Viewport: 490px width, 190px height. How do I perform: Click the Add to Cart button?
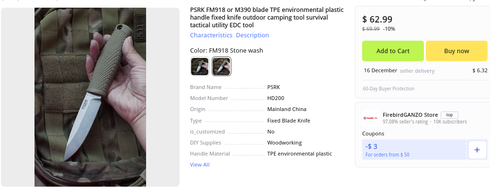[x=393, y=51]
